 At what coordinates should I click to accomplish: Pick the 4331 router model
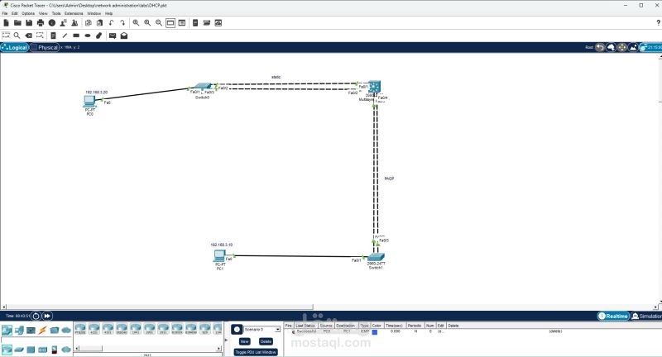[x=108, y=329]
